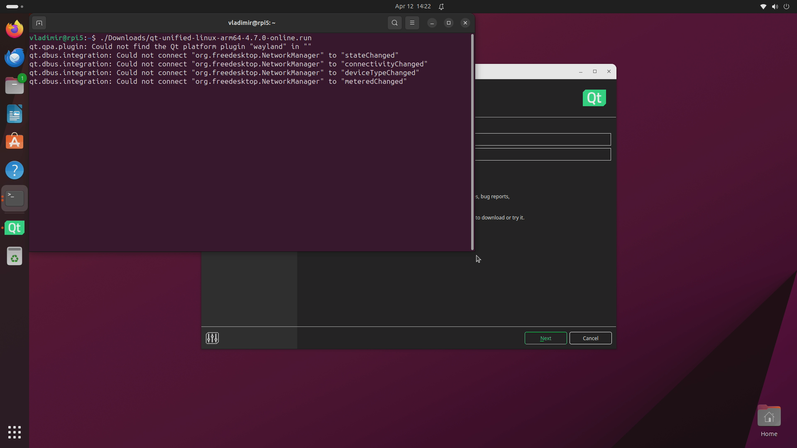Screen dimensions: 797x448
Task: Maximize the terminal window
Action: coord(449,23)
